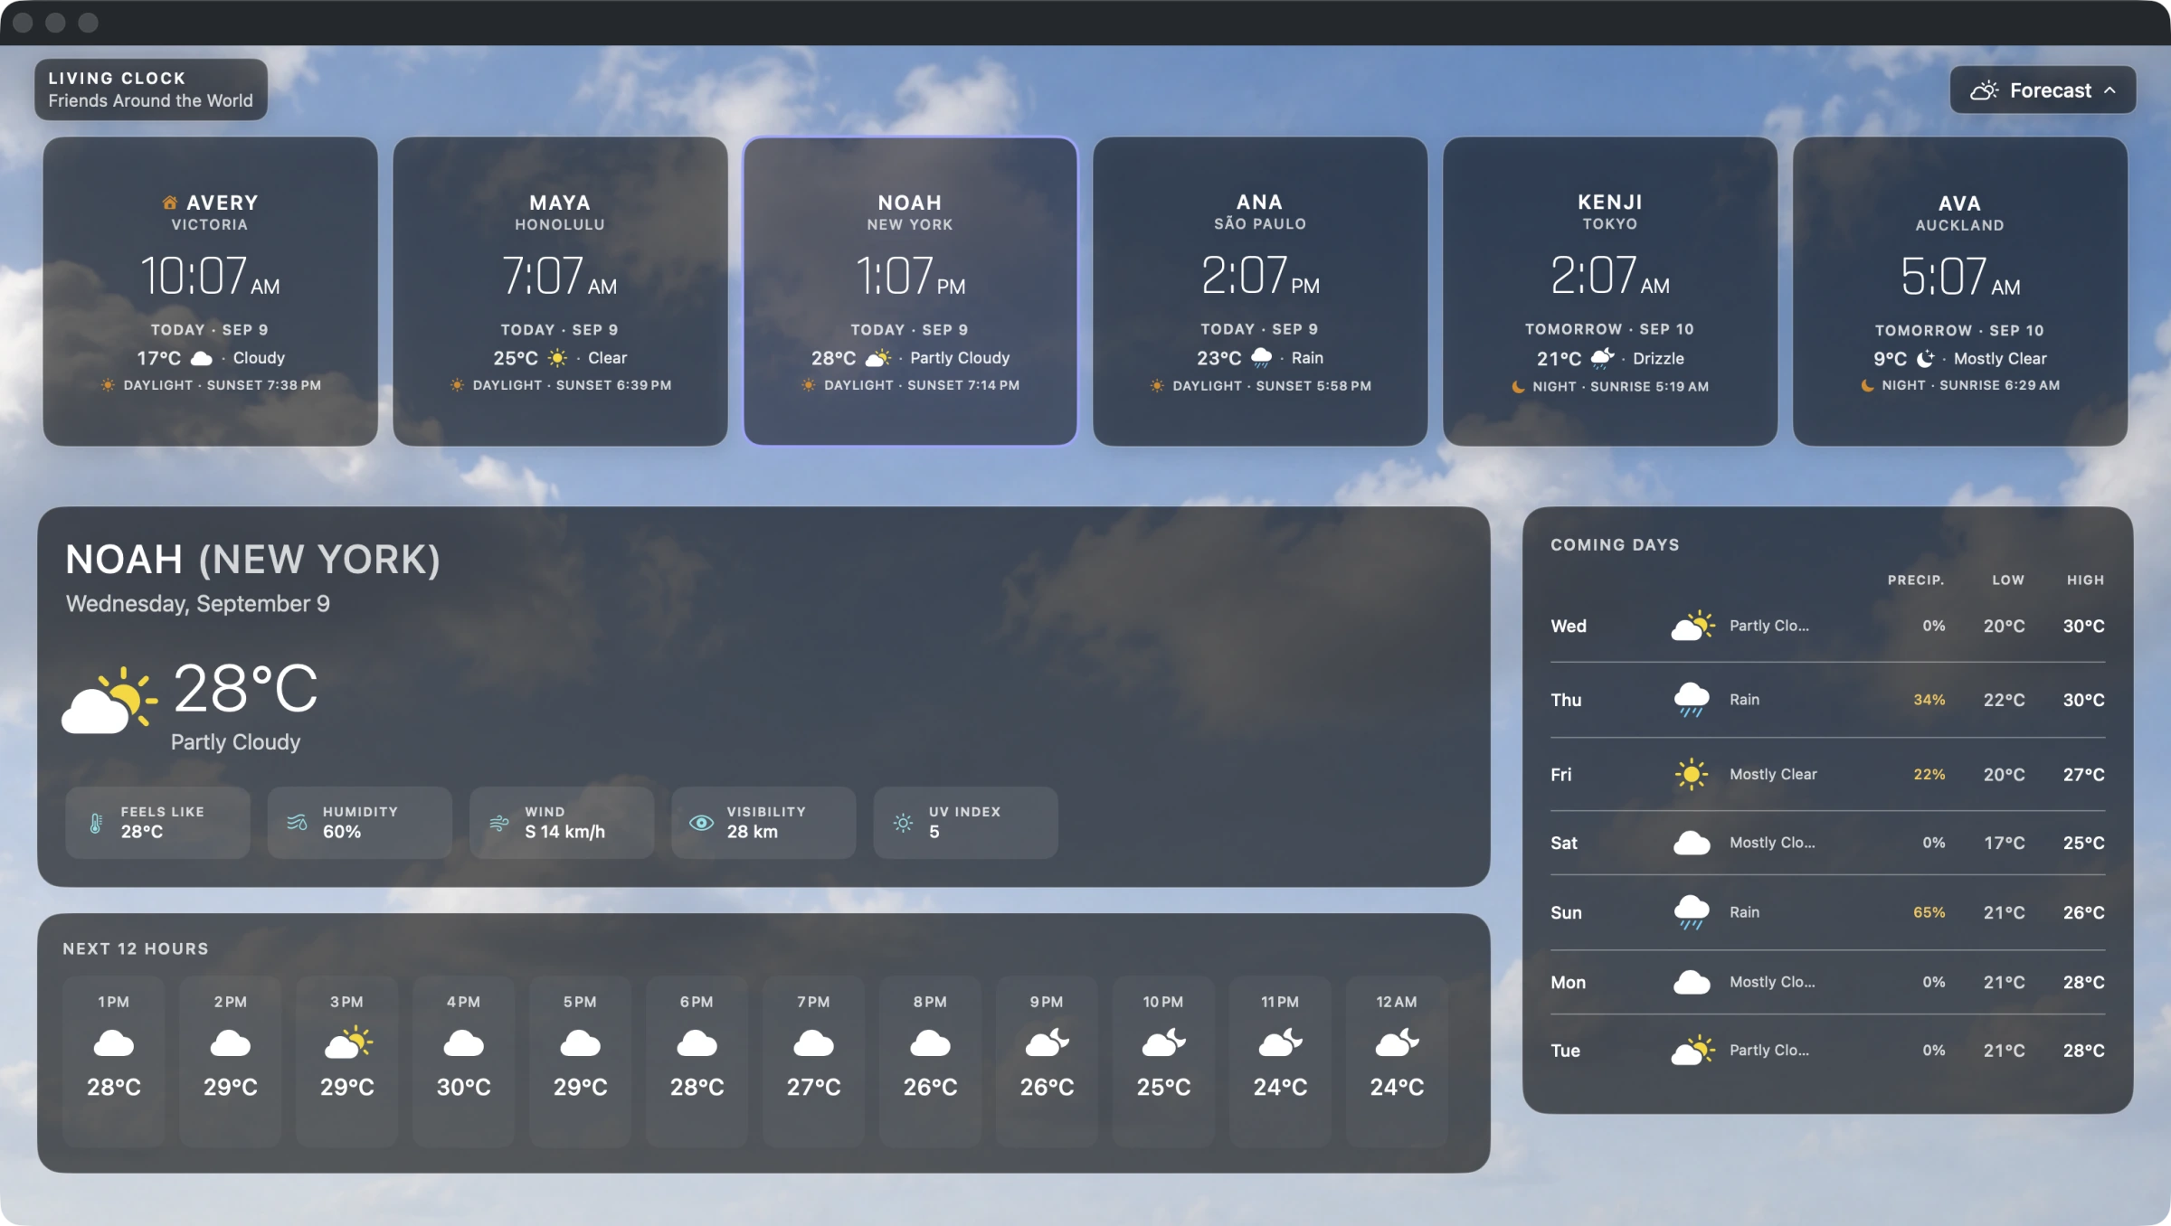
Task: Click the 10 PM hourly forecast tile
Action: (x=1163, y=1061)
